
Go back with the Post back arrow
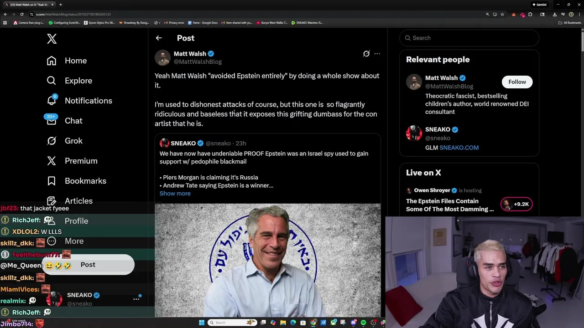[159, 38]
